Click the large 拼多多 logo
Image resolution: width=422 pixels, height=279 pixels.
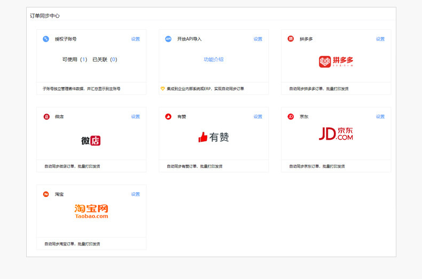[336, 61]
